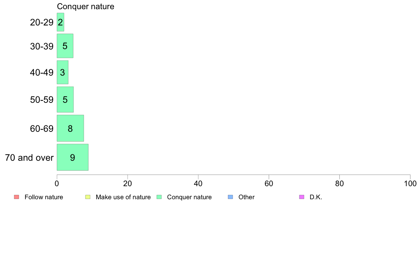The width and height of the screenshot is (420, 260).
Task: Click the D.K. legend text
Action: point(316,197)
